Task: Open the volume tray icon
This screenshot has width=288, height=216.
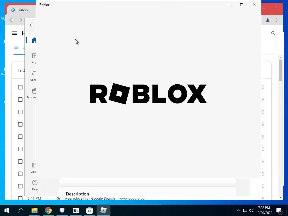Action: tap(251, 210)
